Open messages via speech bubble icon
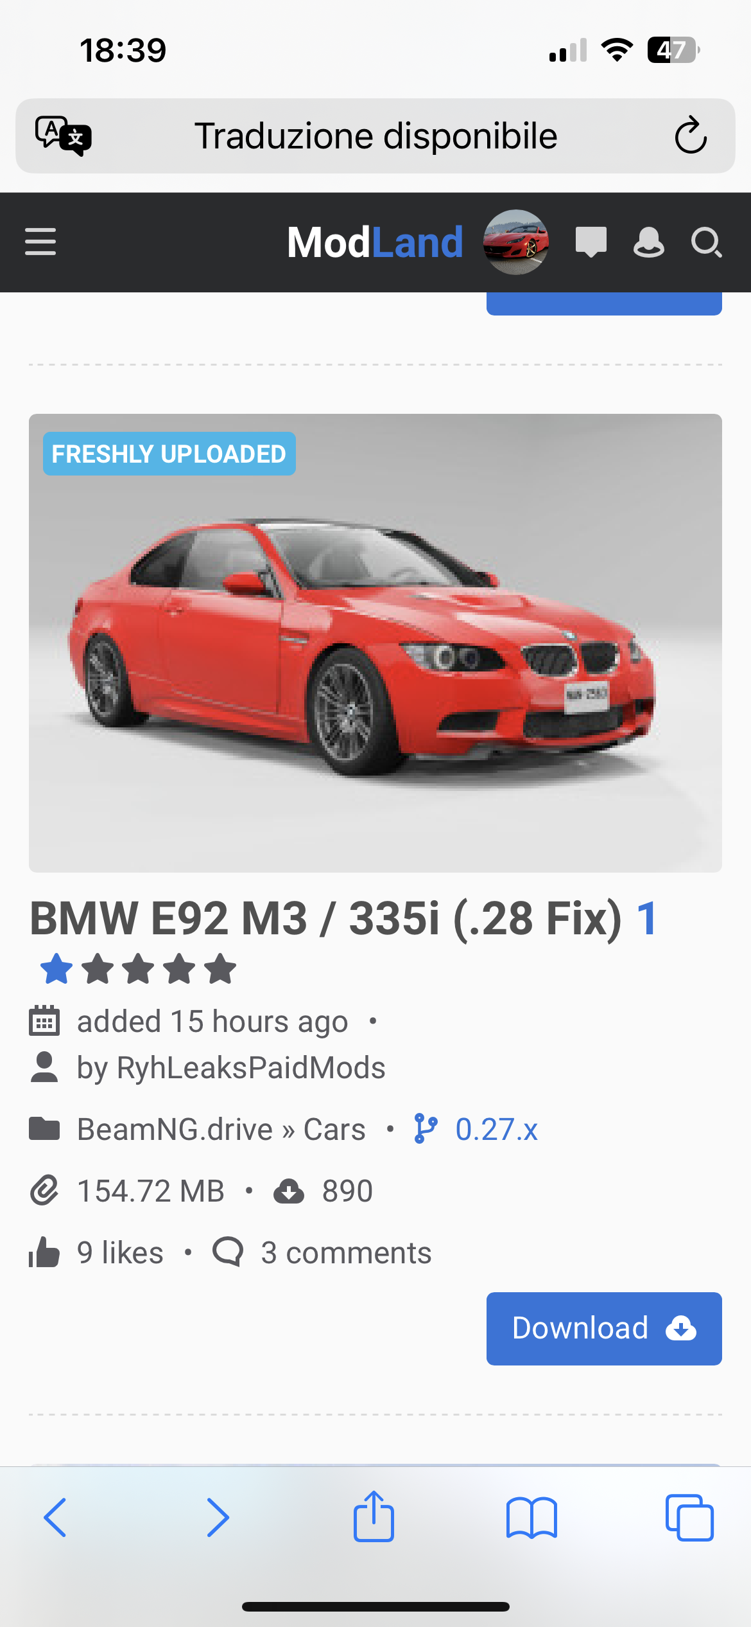The image size is (751, 1627). tap(591, 242)
